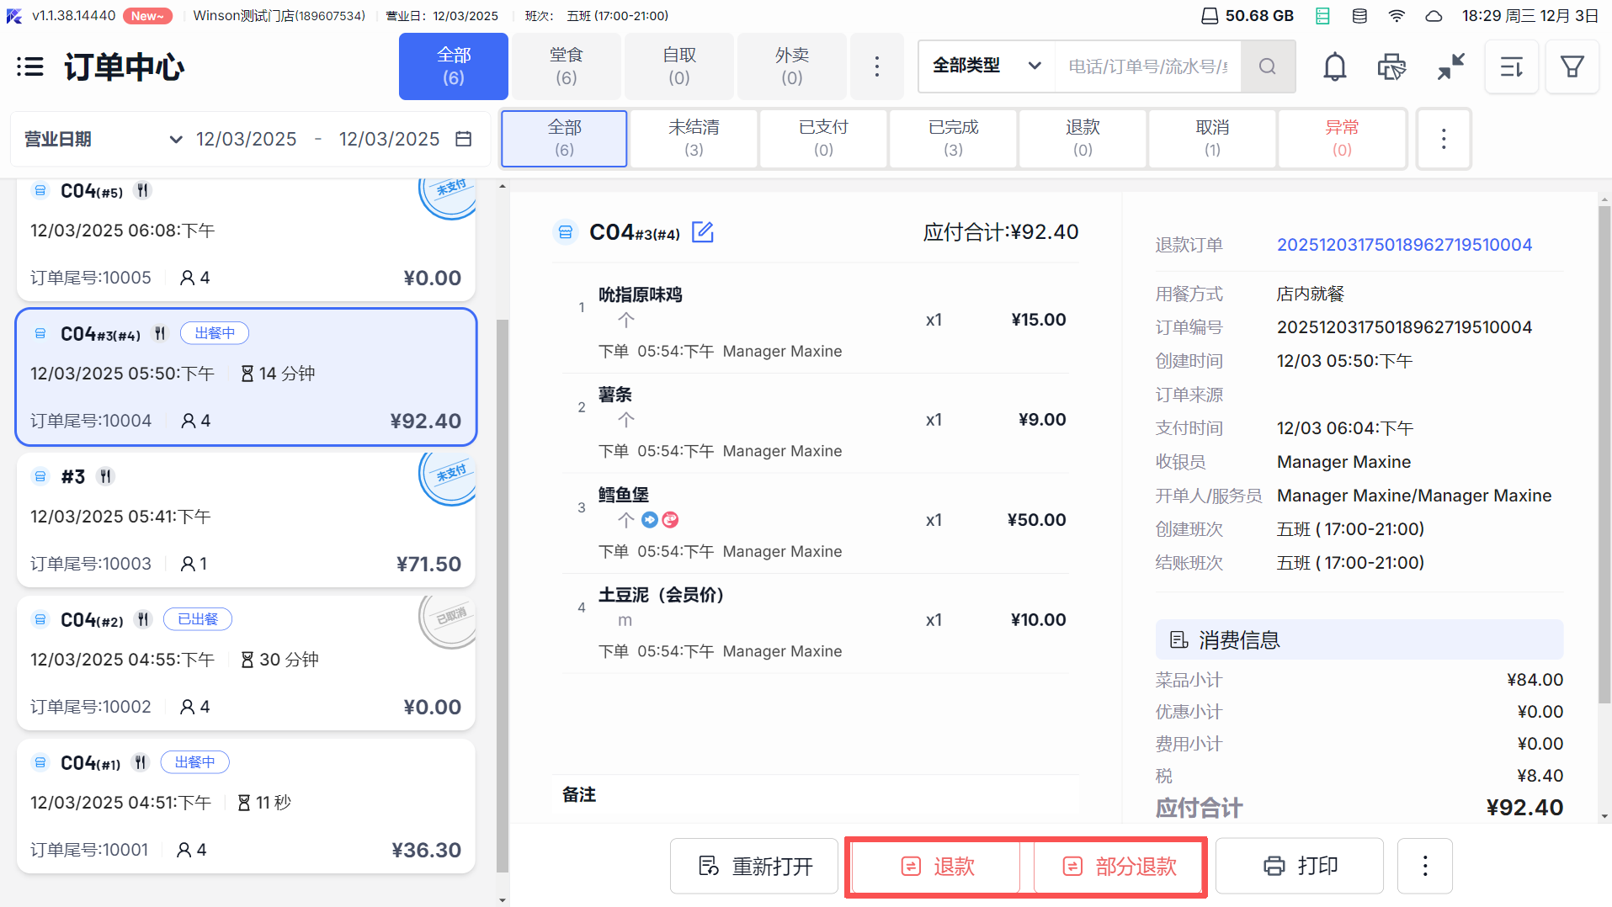The width and height of the screenshot is (1612, 907).
Task: Click the phone/order number search field
Action: (x=1146, y=66)
